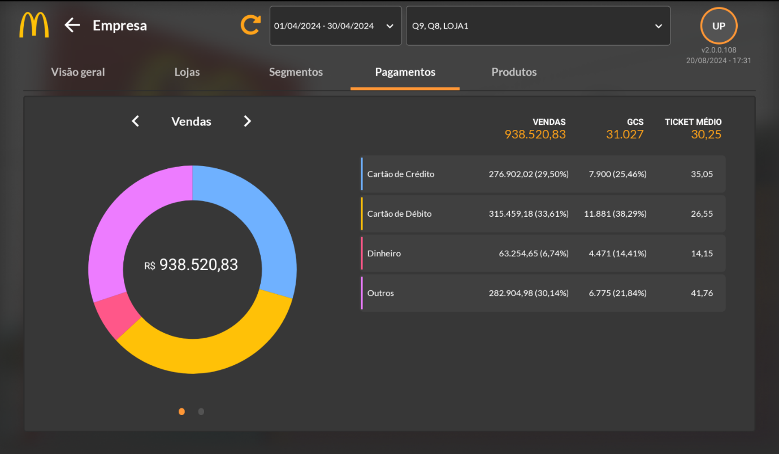Screen dimensions: 779x454
Task: Open the date range dropdown 01/04/2024 - 30/04/2024
Action: coord(336,26)
